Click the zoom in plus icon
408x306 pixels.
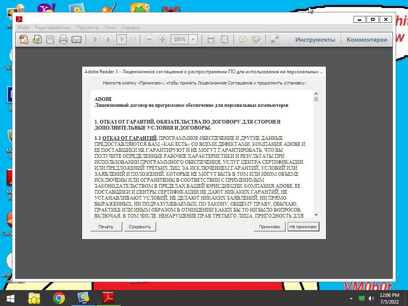point(163,39)
